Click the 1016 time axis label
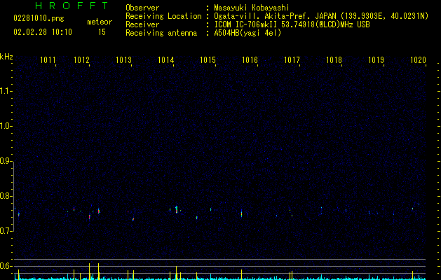441x280 pixels. 250,60
